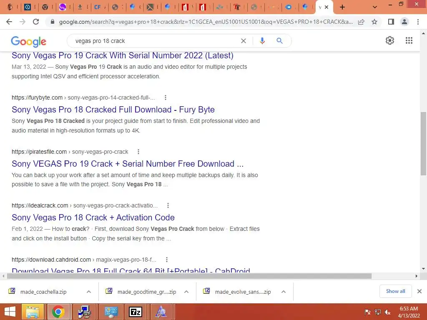Open Chrome from the taskbar
The width and height of the screenshot is (427, 320).
58,312
